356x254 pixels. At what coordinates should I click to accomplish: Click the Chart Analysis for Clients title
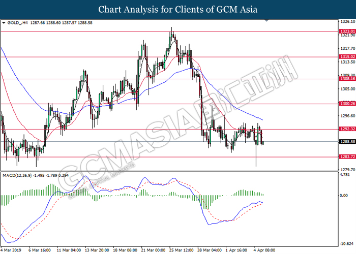point(178,9)
